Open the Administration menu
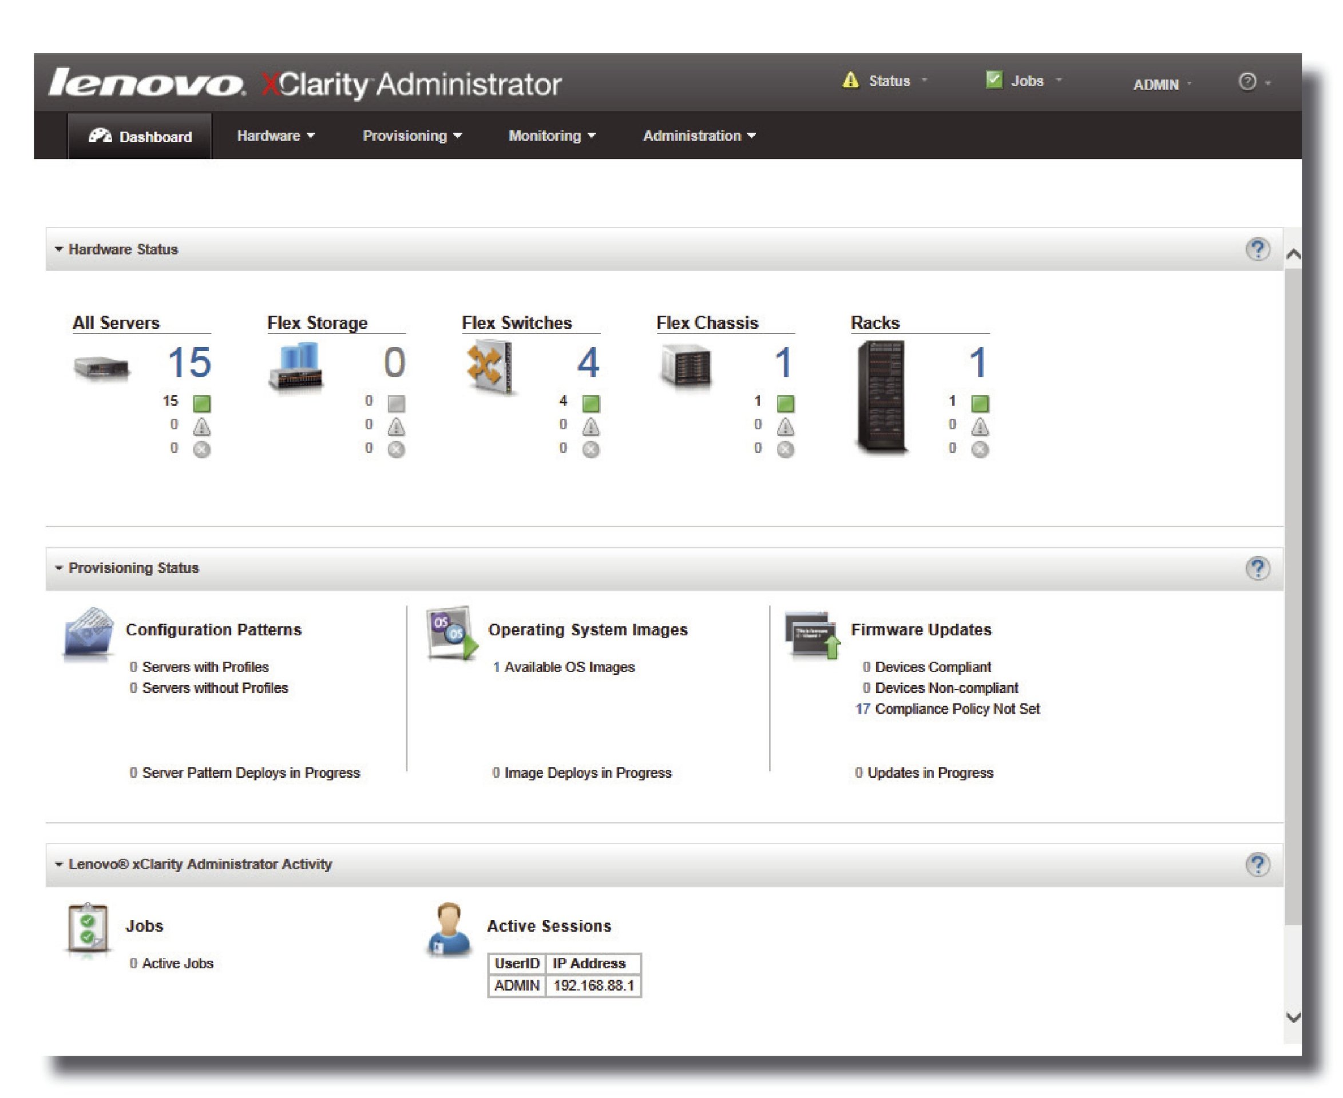 [x=699, y=136]
